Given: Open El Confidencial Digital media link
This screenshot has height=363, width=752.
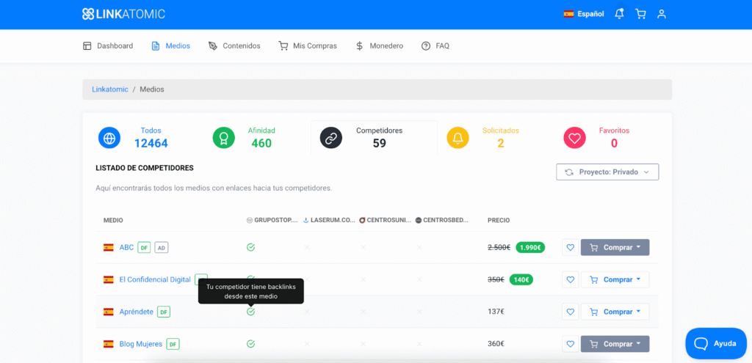Looking at the screenshot, I should tap(155, 279).
